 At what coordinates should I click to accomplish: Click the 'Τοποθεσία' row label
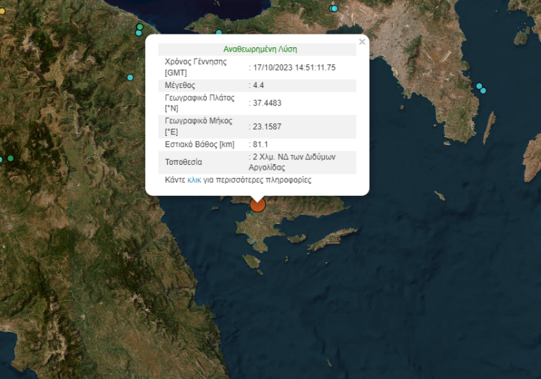(182, 162)
